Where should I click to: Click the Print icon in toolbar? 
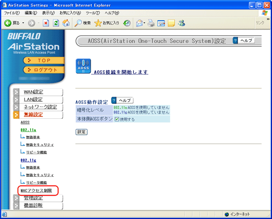tap(151, 23)
